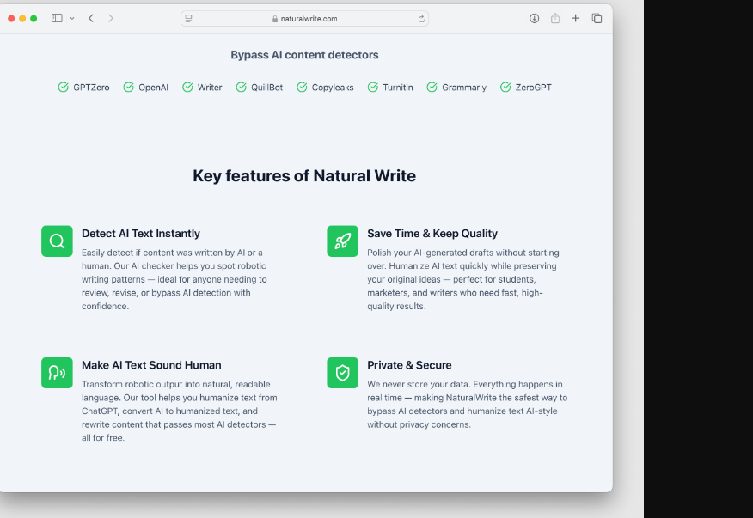
Task: Open the page reader icon in address bar
Action: [189, 18]
